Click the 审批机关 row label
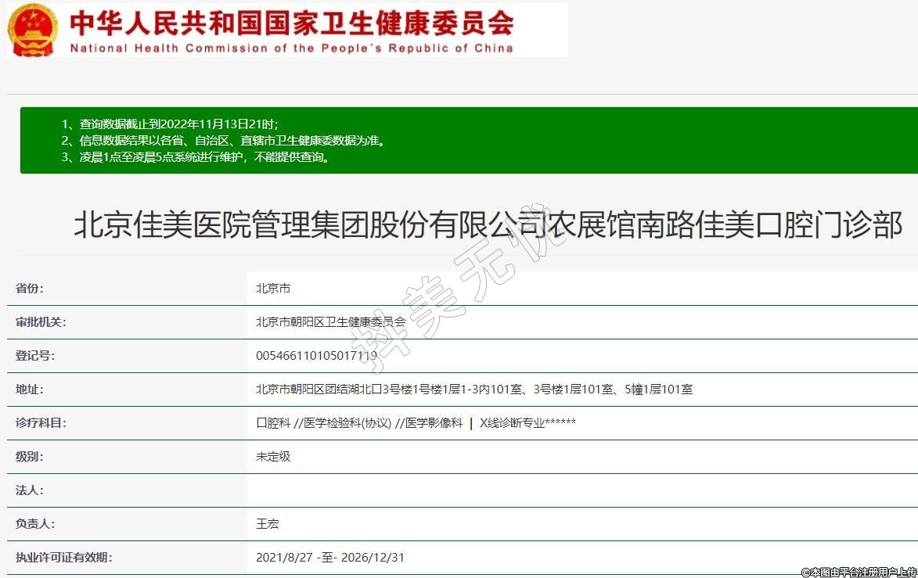 pos(41,322)
